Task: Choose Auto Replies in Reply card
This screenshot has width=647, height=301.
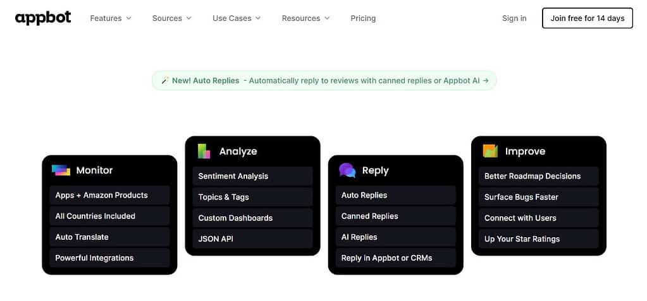Action: 396,195
